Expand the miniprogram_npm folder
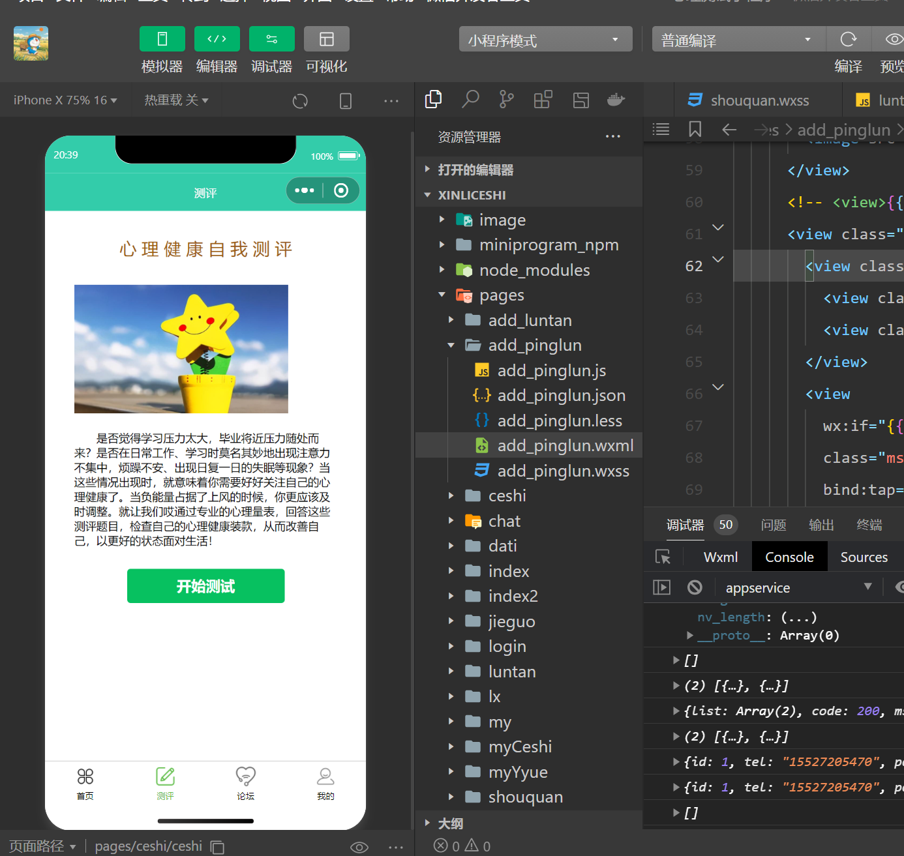Screen dimensions: 904x856 tap(529, 245)
